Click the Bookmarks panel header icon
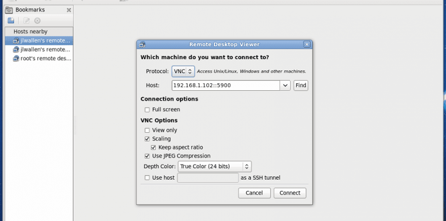 (x=9, y=10)
